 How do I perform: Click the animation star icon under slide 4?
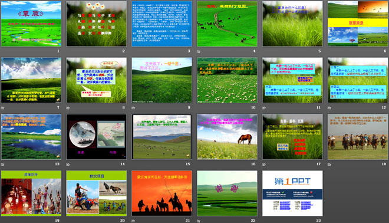(x=199, y=51)
